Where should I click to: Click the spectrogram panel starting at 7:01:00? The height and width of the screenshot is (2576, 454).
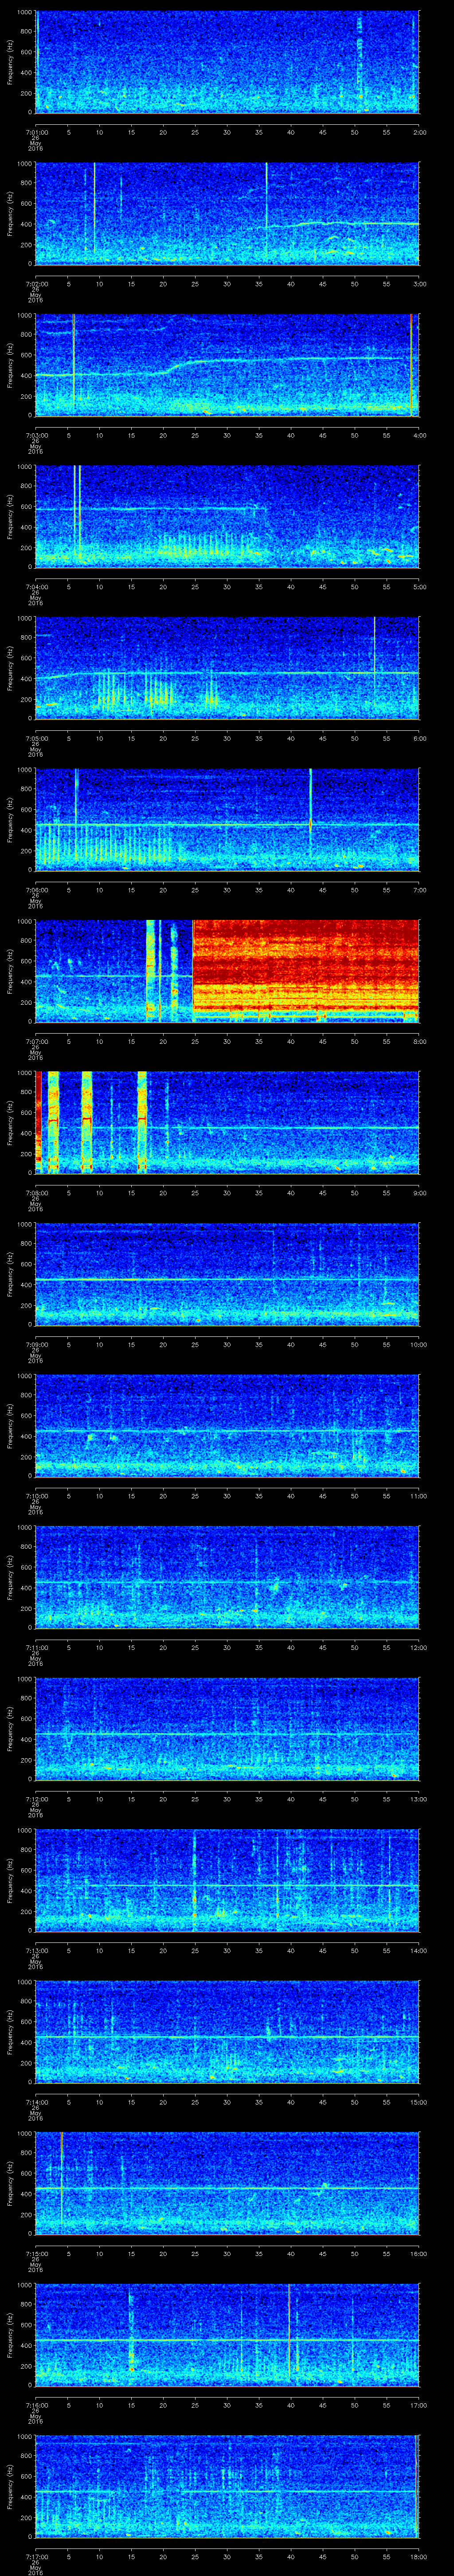[x=227, y=62]
